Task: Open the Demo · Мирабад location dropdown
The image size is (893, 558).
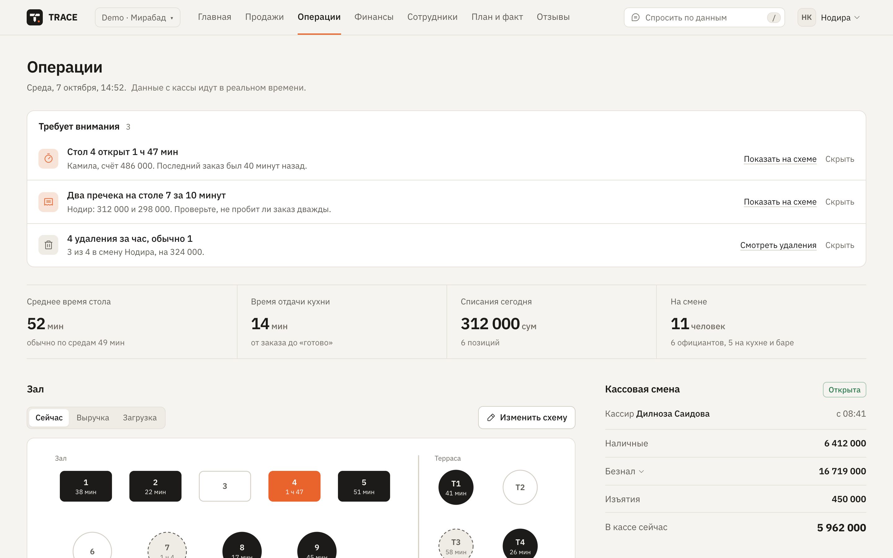Action: (x=138, y=17)
